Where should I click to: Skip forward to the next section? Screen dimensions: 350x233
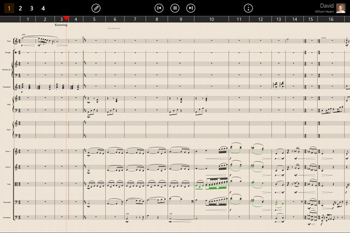tap(191, 8)
